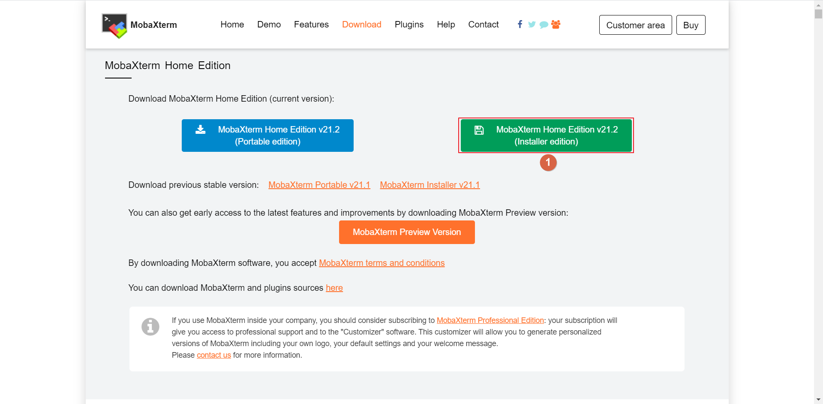The image size is (823, 404).
Task: Click the Customer area button
Action: [636, 25]
